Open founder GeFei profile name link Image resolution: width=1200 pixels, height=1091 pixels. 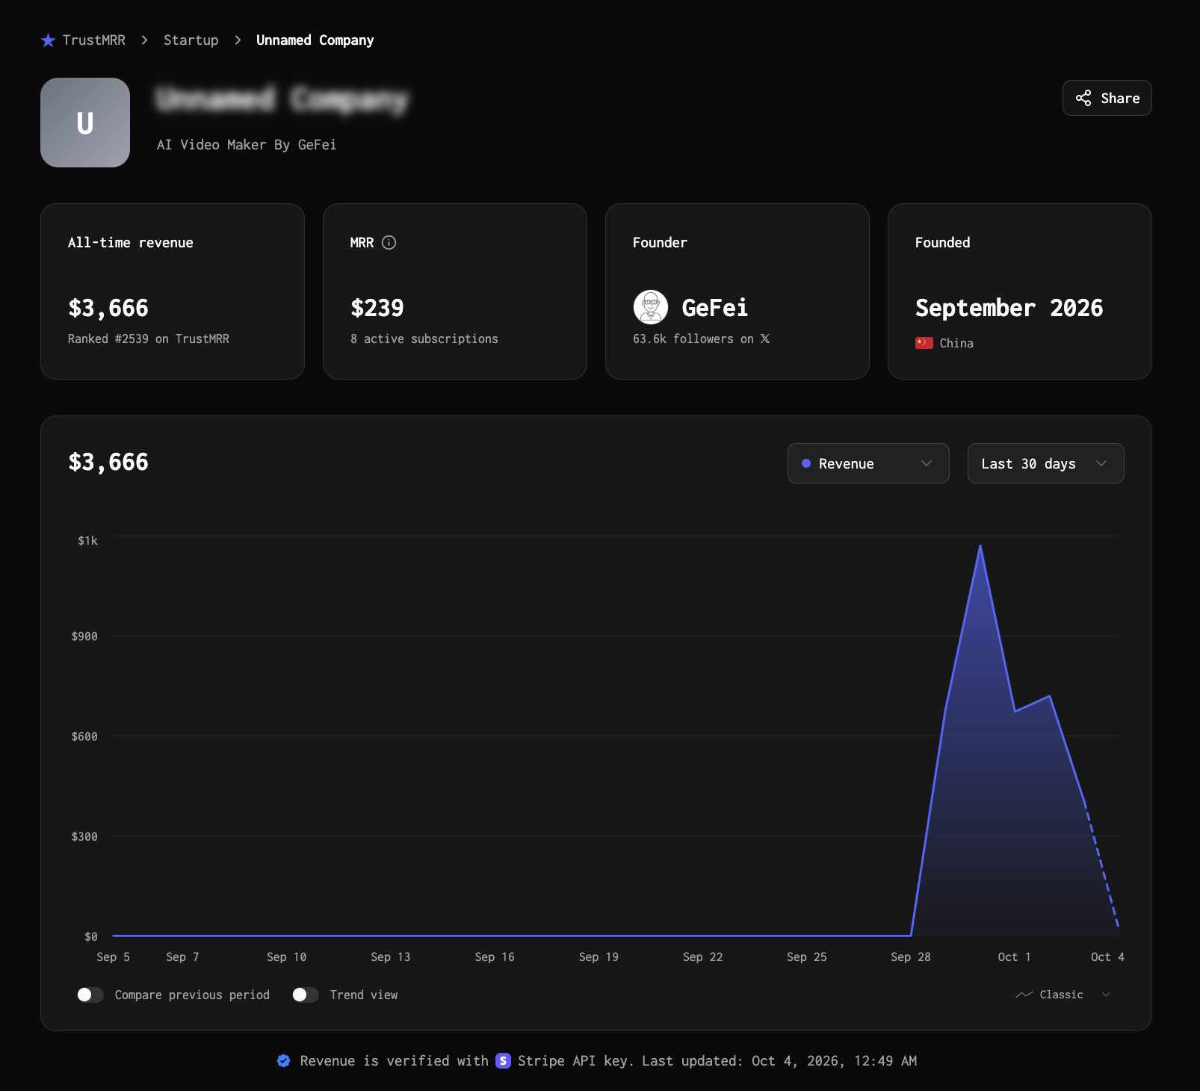click(x=714, y=308)
